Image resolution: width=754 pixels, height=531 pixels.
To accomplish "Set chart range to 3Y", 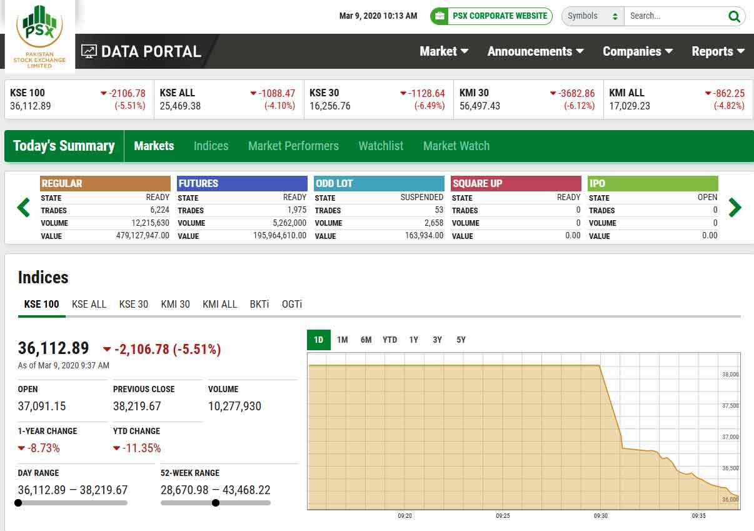I will (x=437, y=340).
